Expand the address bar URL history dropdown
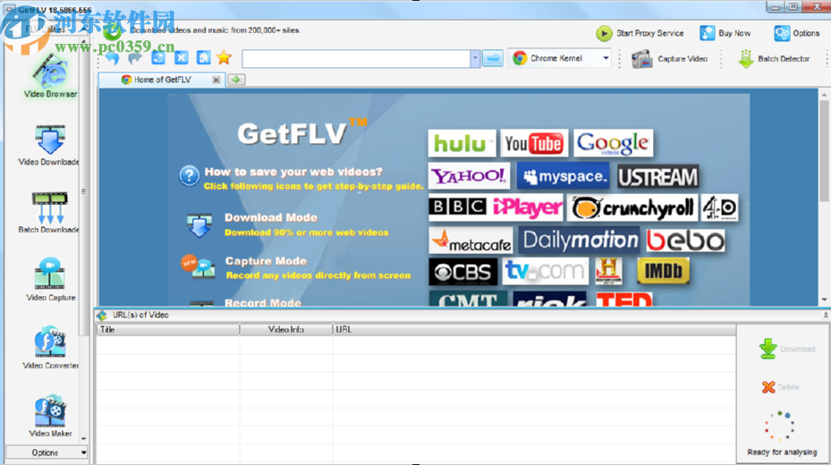The width and height of the screenshot is (831, 465). point(475,58)
